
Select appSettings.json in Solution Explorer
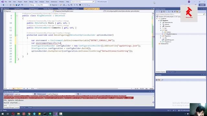pos(169,40)
